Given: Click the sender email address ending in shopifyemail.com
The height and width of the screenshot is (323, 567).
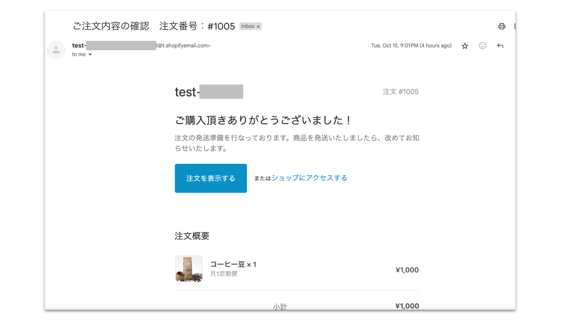Looking at the screenshot, I should click(x=183, y=45).
